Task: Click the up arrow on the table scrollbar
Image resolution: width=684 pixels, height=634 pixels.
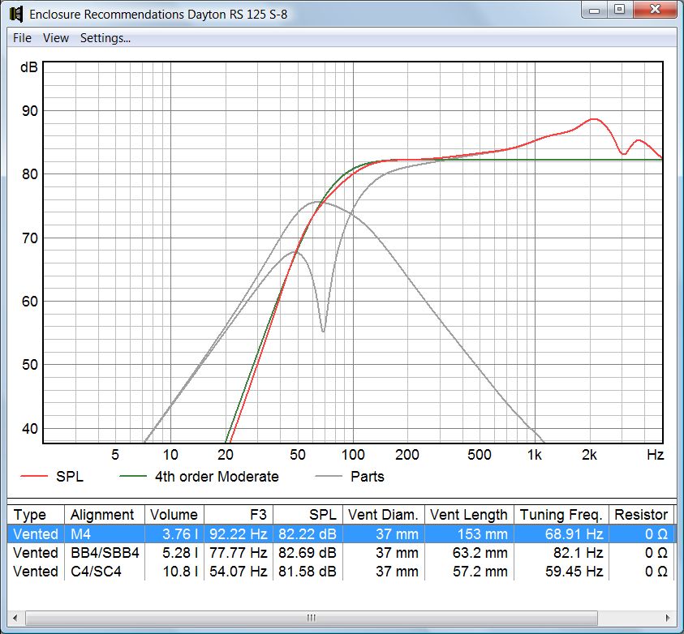Action: 675,509
